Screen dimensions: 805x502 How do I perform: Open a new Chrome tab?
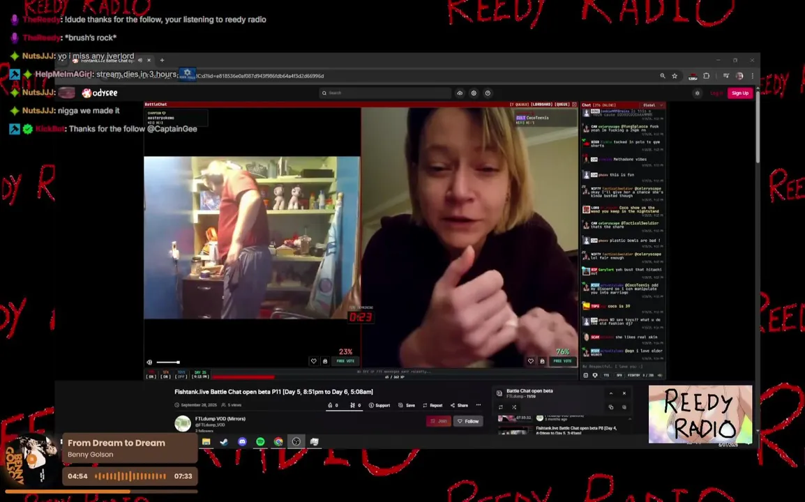[x=162, y=60]
